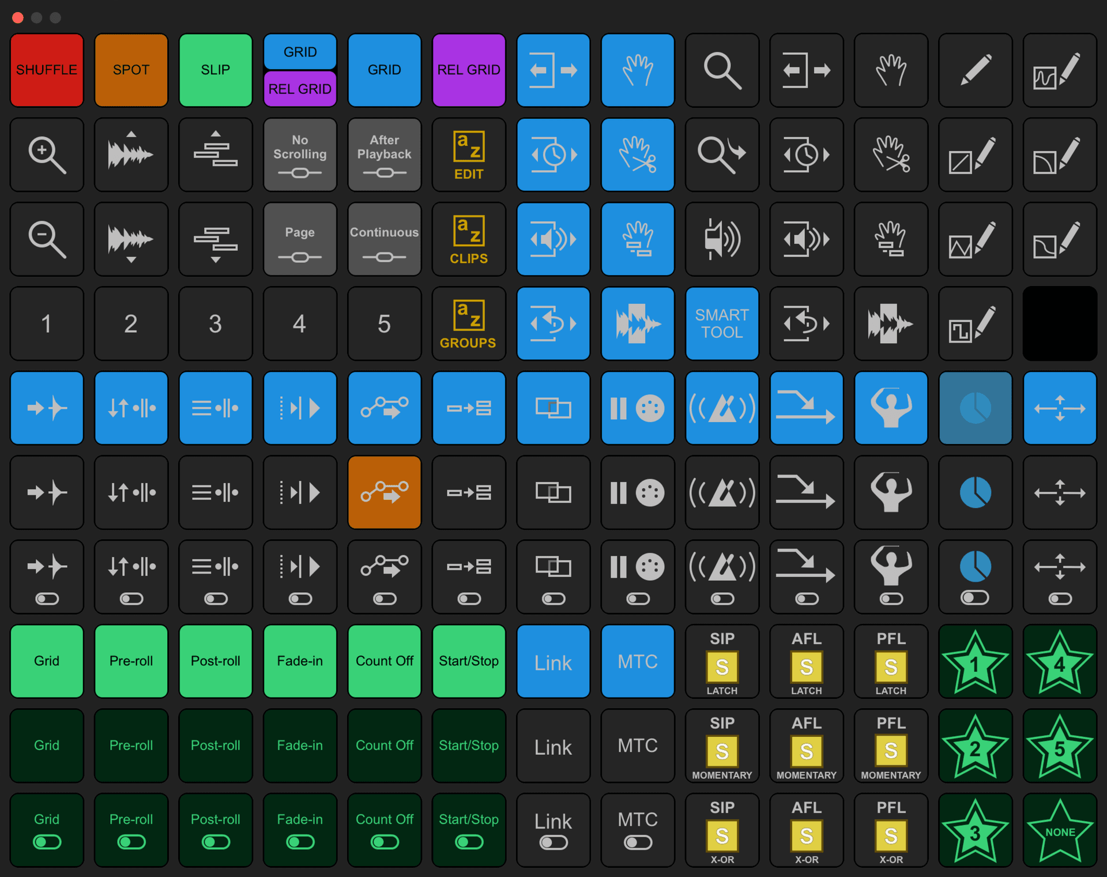1107x877 pixels.
Task: Click the bright green Post-roll button
Action: point(216,661)
